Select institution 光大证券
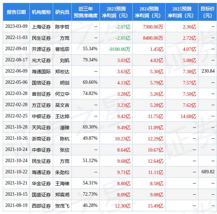 click(x=41, y=60)
